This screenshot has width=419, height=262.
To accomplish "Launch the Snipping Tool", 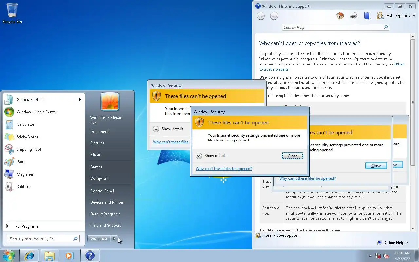I will click(44, 149).
